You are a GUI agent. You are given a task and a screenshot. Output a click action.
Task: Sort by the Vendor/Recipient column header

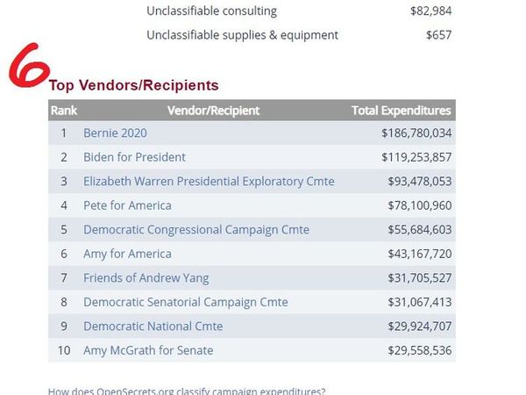(x=213, y=111)
